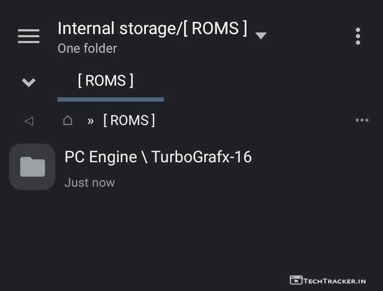This screenshot has height=291, width=383.
Task: Tap the Internal storage/[ ROMS ] title
Action: click(x=152, y=28)
